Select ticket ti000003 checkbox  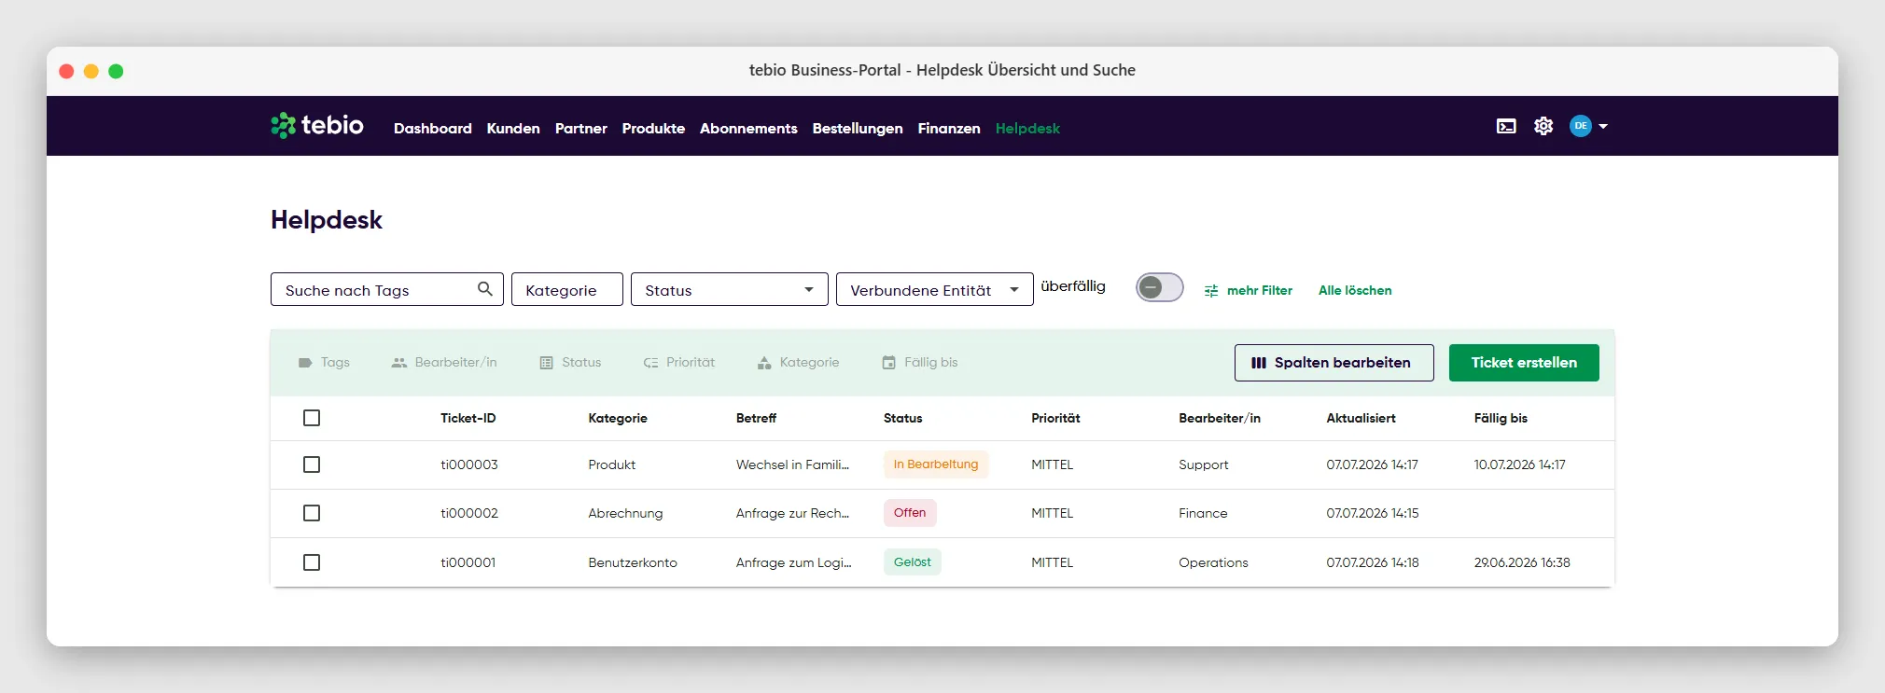point(312,464)
